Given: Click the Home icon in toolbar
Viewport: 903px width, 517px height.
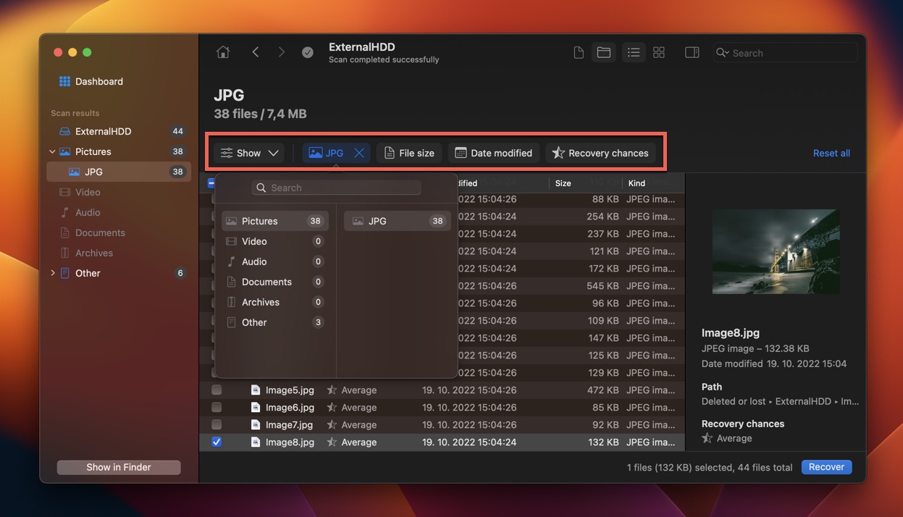Looking at the screenshot, I should coord(223,52).
